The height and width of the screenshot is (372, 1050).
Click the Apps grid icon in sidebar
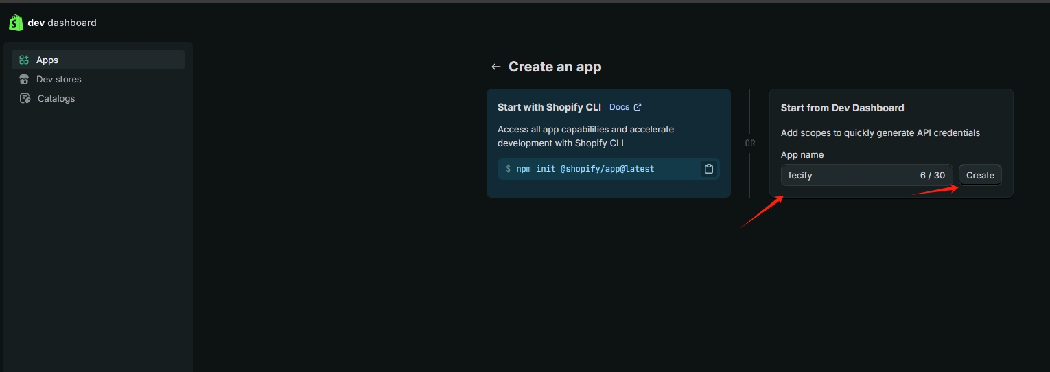(25, 60)
